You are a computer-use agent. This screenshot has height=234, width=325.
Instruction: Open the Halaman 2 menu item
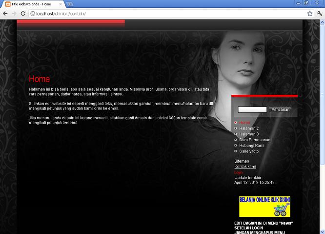(249, 128)
